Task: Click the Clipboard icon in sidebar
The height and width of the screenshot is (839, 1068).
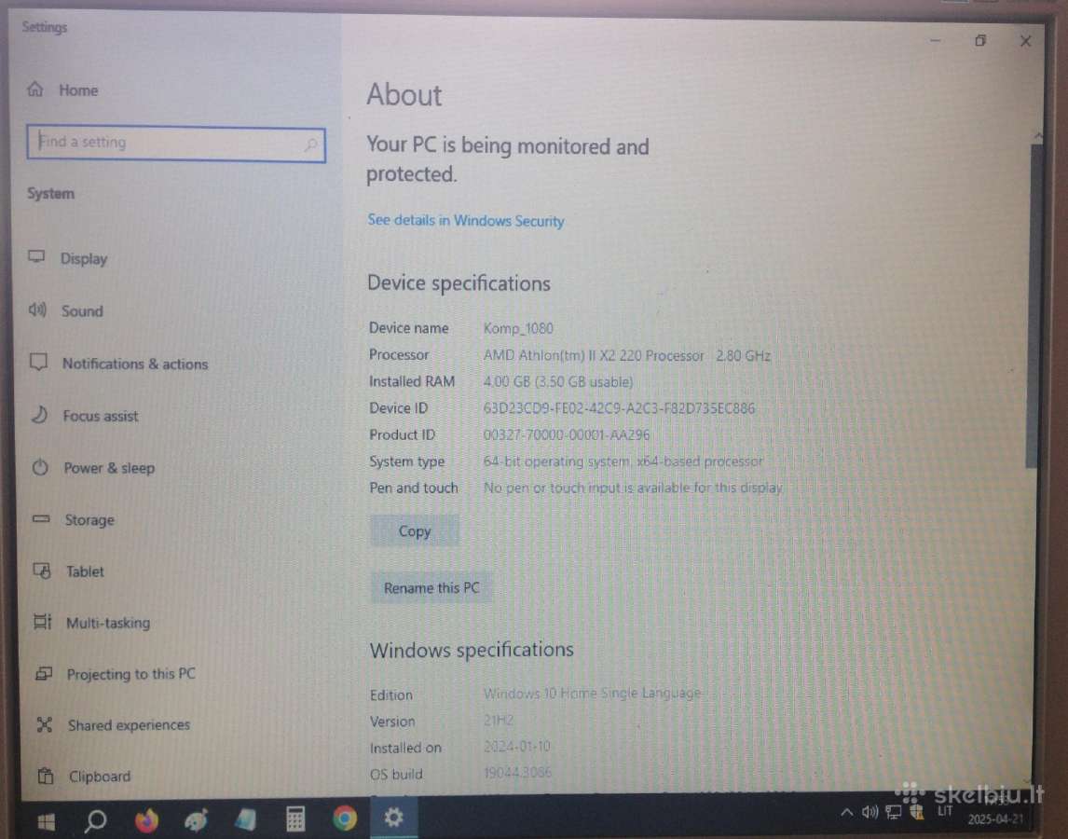Action: 45,776
